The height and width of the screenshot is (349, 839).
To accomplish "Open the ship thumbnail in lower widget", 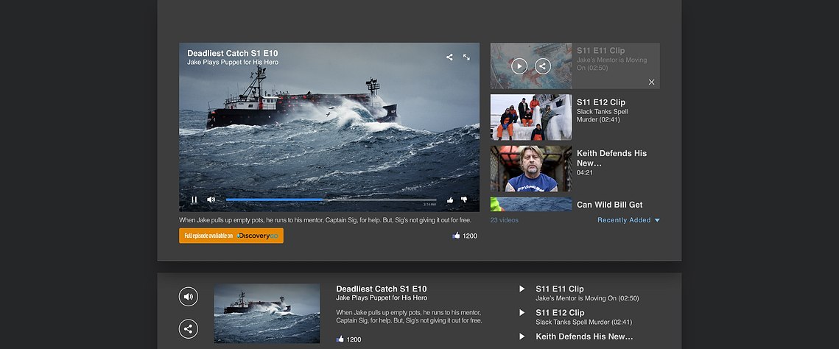I will coord(267,313).
